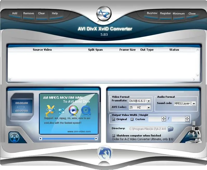Click the QuickTime icon in banner
This screenshot has width=207, height=170.
pos(86,110)
